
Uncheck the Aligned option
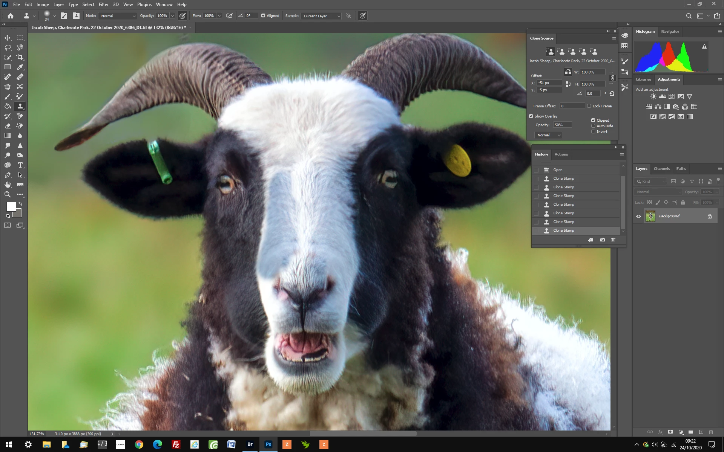(263, 16)
